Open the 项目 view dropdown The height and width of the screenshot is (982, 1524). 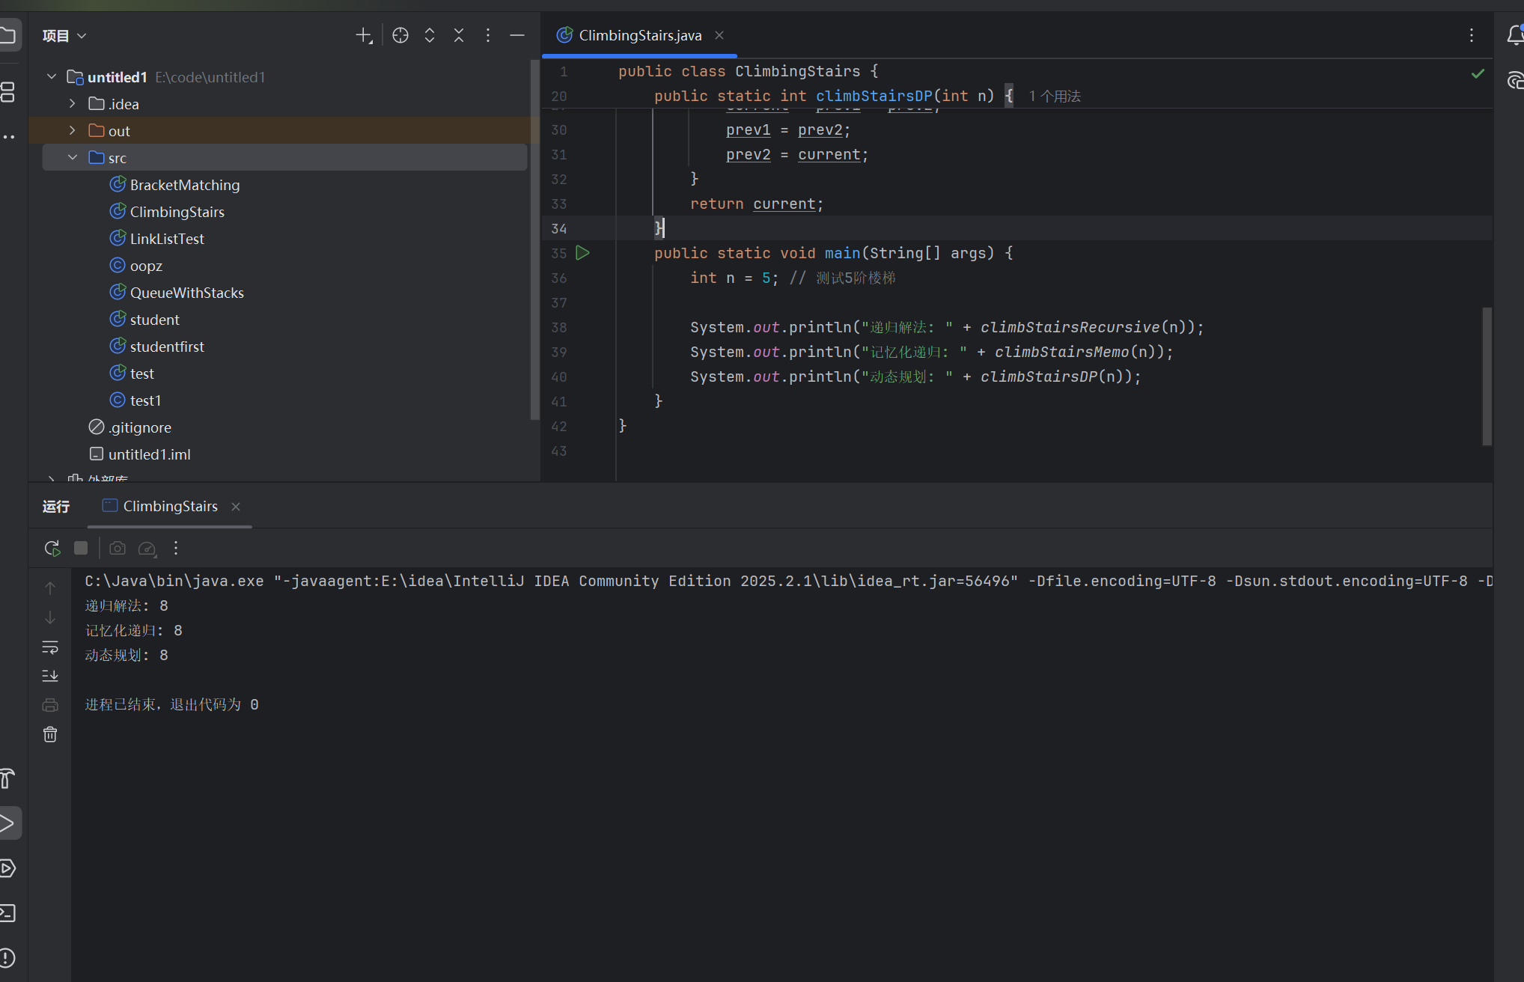click(65, 36)
